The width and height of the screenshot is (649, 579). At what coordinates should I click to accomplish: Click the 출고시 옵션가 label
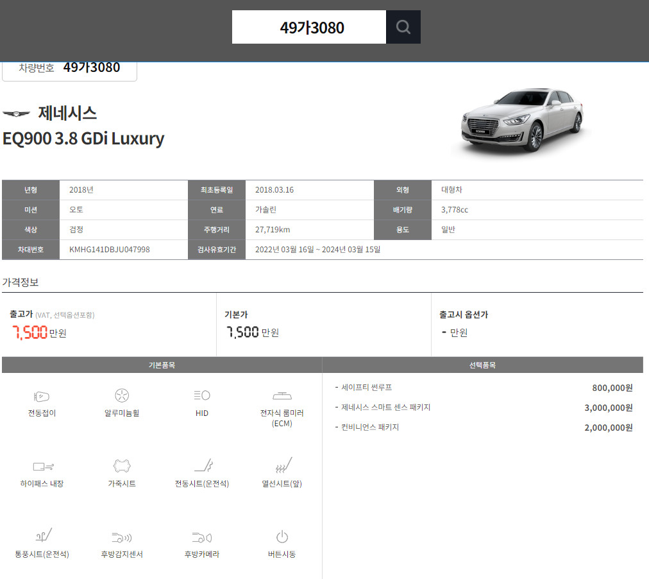click(x=464, y=315)
